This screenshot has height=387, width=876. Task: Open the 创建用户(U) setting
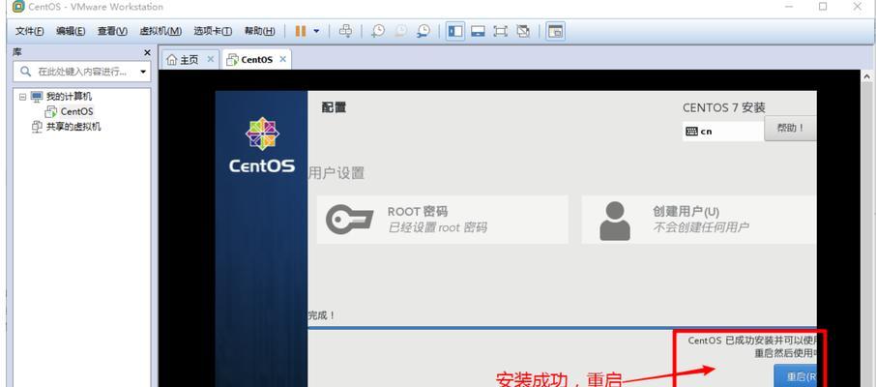699,220
